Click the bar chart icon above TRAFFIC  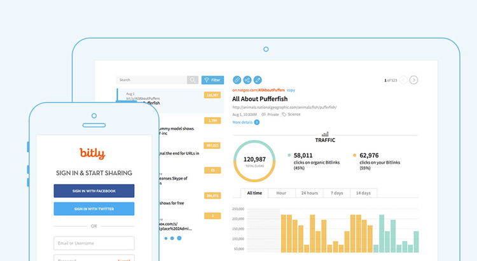(x=325, y=134)
